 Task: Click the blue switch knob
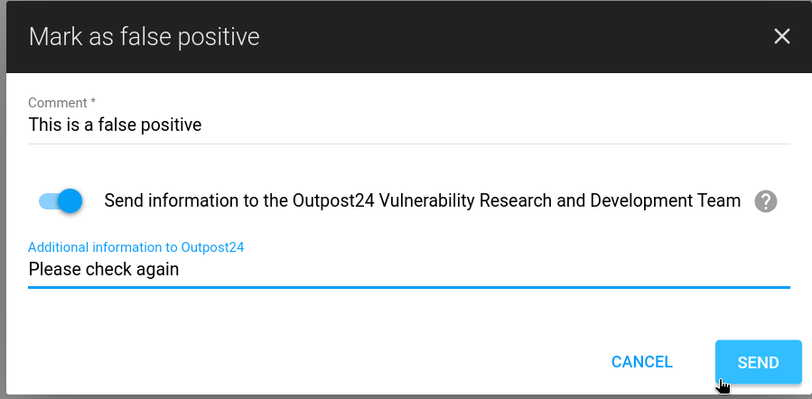click(70, 201)
